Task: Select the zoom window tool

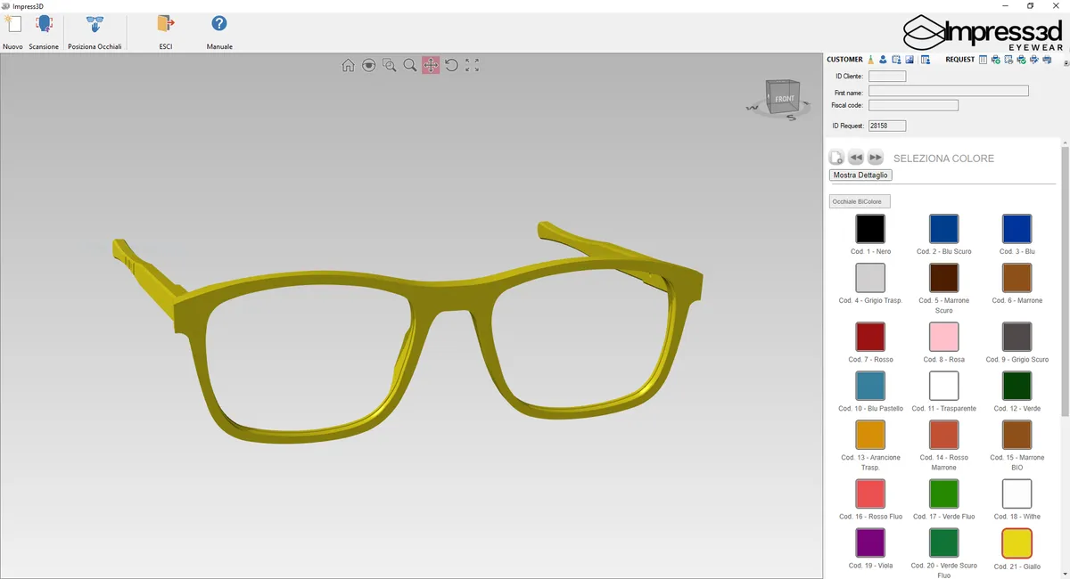Action: (390, 65)
